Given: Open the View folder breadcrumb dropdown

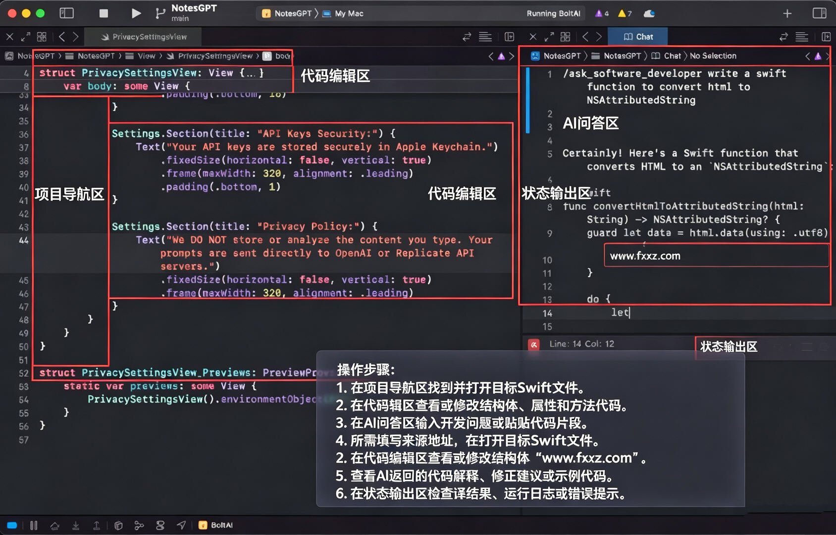Looking at the screenshot, I should click(141, 56).
